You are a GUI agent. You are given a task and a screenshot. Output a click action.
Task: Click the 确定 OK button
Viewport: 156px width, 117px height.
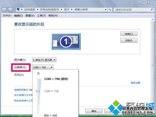[94, 111]
